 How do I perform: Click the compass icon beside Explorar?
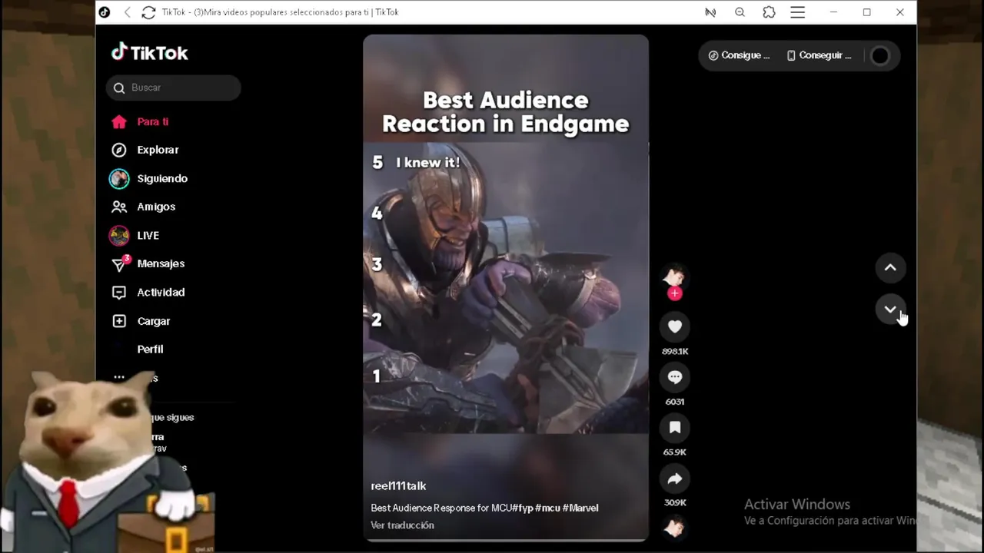coord(118,150)
